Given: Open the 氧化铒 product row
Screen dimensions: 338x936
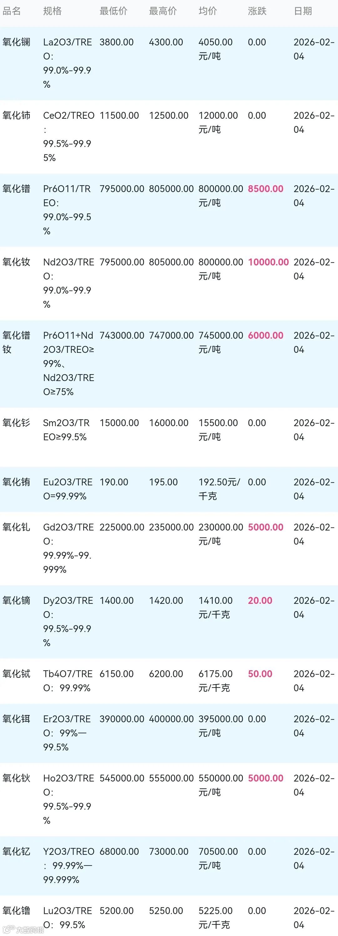Looking at the screenshot, I should click(x=169, y=733).
